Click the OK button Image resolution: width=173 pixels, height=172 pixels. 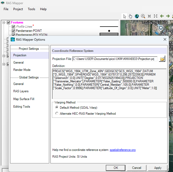point(116,168)
